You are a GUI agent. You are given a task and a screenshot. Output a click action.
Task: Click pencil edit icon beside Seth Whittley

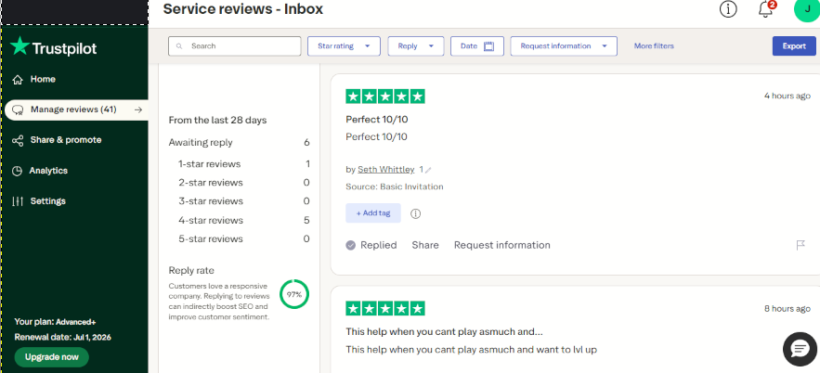pos(428,171)
